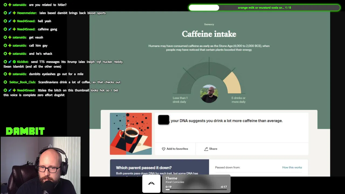Click the 'Which parent passed it down?' panel
The width and height of the screenshot is (345, 194).
pos(159,168)
